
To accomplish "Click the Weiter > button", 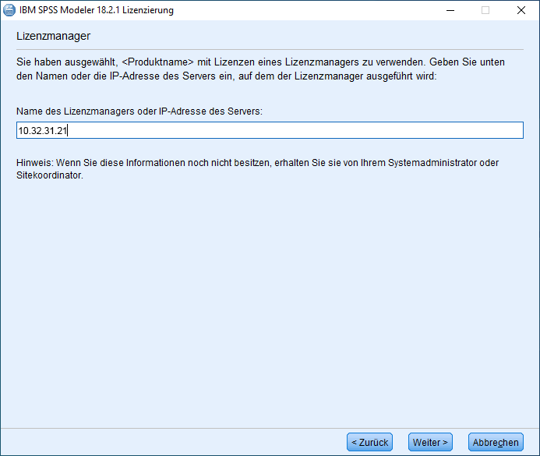I will [430, 442].
